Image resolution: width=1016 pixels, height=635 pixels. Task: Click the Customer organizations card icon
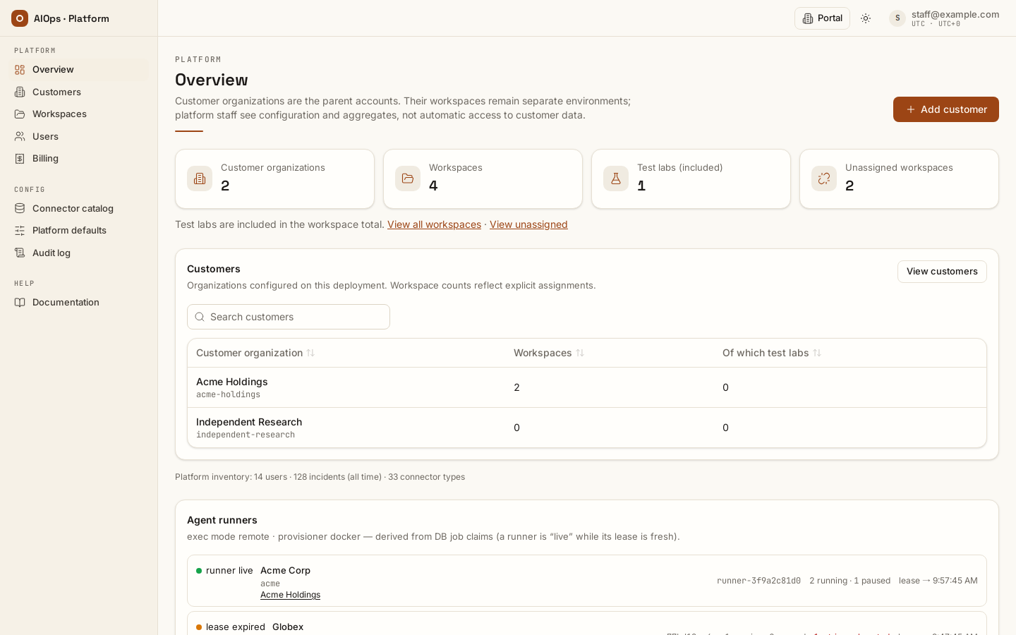(x=200, y=179)
